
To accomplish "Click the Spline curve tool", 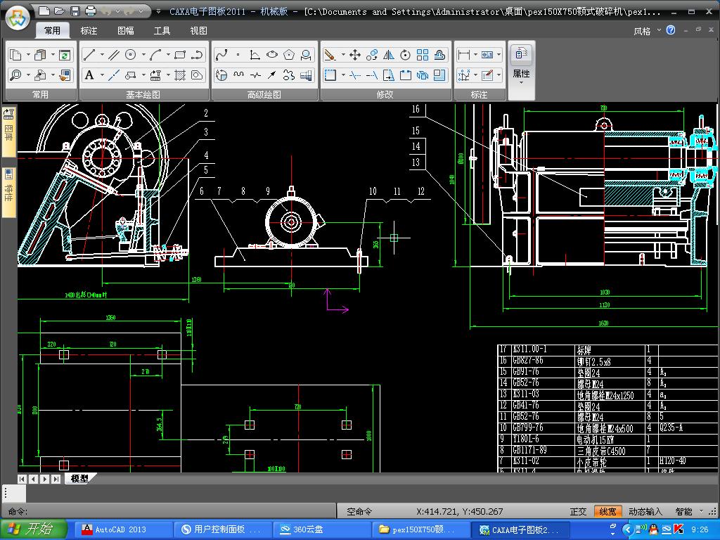I will tap(221, 55).
